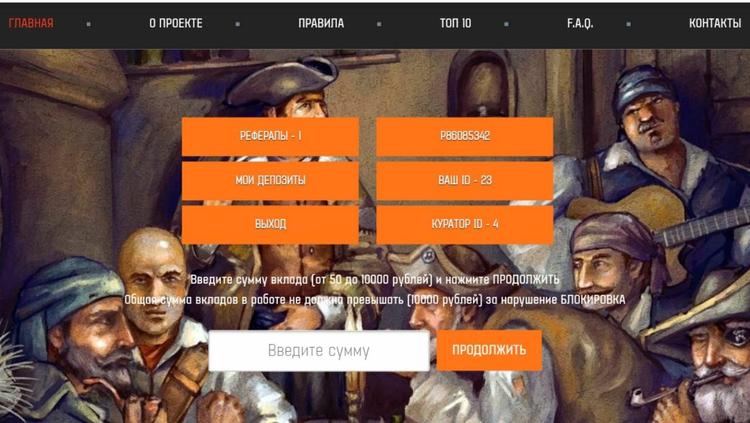The width and height of the screenshot is (750, 423).
Task: Open МОИ ДЕПОЗИТЫ
Action: (x=270, y=180)
